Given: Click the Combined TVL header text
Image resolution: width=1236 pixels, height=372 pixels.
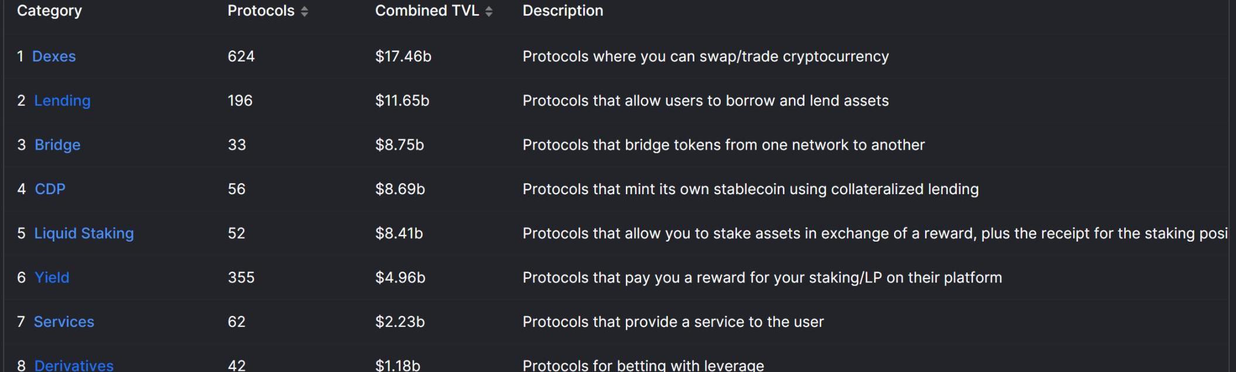Looking at the screenshot, I should (x=426, y=11).
